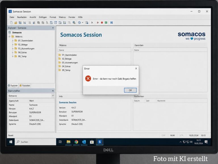
Task: Click the blue Save floppy disk icon
Action: 20,22
